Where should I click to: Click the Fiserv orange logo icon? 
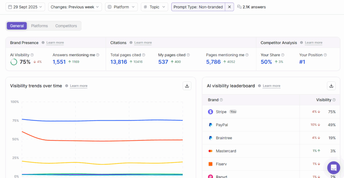pyautogui.click(x=210, y=164)
